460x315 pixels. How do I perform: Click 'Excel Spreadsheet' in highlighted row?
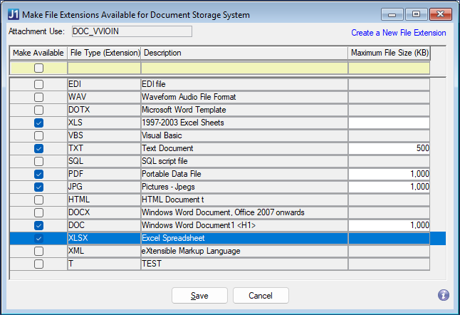point(244,238)
